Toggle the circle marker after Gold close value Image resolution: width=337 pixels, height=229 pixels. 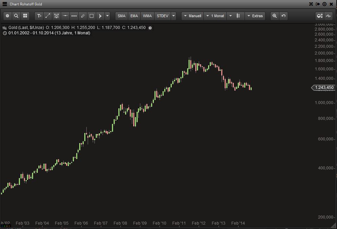click(150, 28)
